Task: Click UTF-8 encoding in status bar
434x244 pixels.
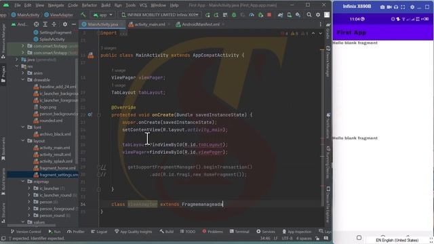Action: 287,238
